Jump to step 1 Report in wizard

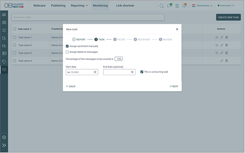coord(79,40)
